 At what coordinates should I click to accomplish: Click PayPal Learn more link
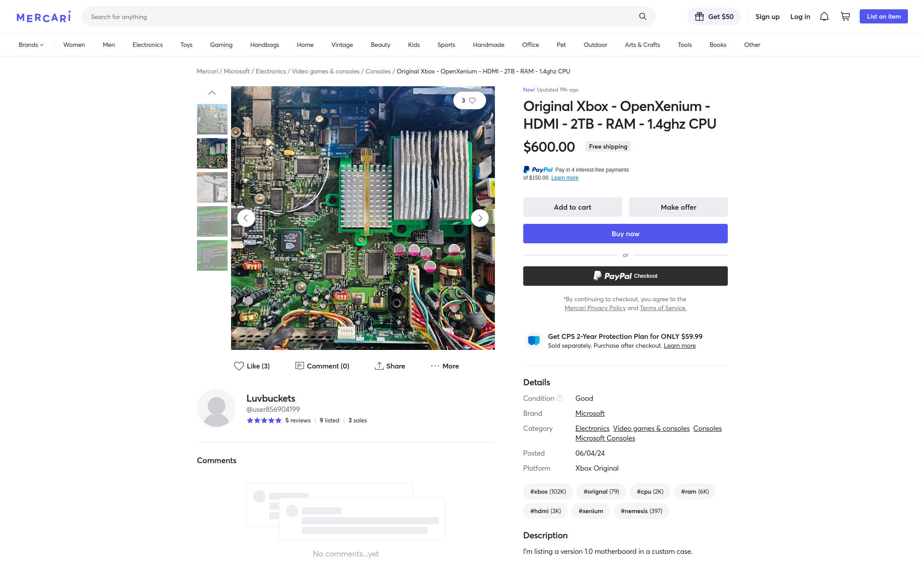pos(564,178)
